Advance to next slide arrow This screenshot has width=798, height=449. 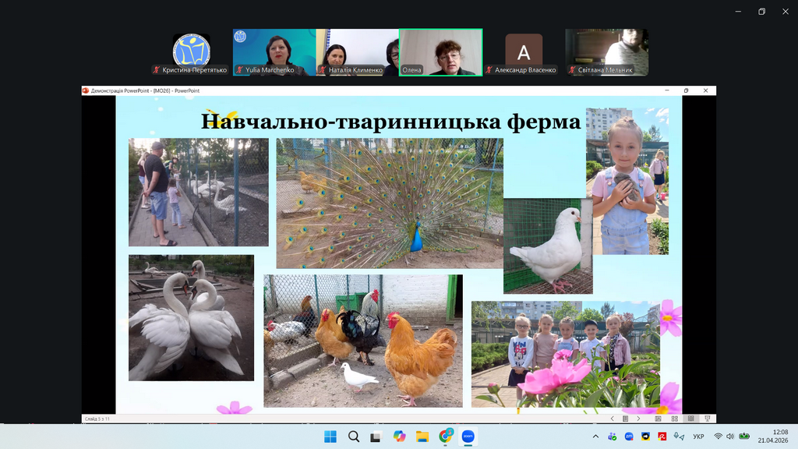(638, 419)
